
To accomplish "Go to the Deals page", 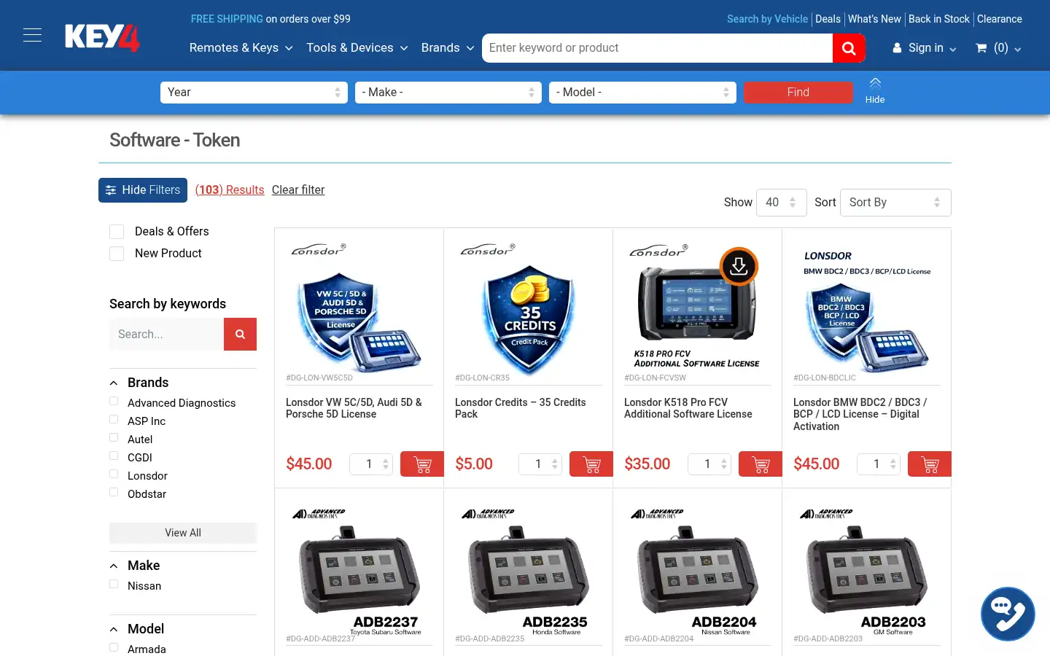I will [828, 19].
